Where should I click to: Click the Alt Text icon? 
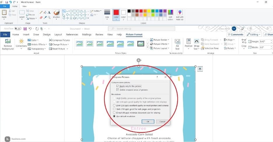[177, 42]
